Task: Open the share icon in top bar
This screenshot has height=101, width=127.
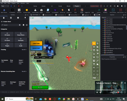Action: (110, 6)
